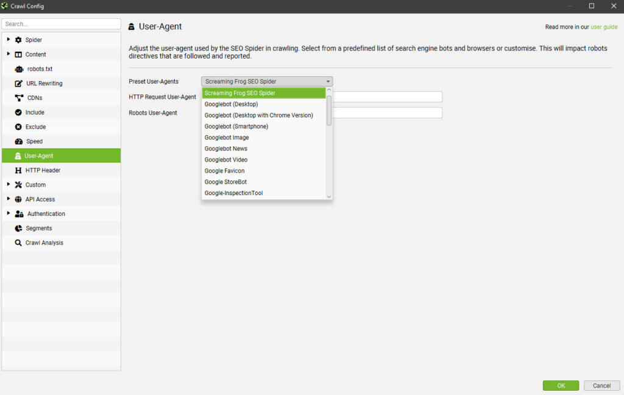624x395 pixels.
Task: Select Googlebot Video preset
Action: click(264, 160)
